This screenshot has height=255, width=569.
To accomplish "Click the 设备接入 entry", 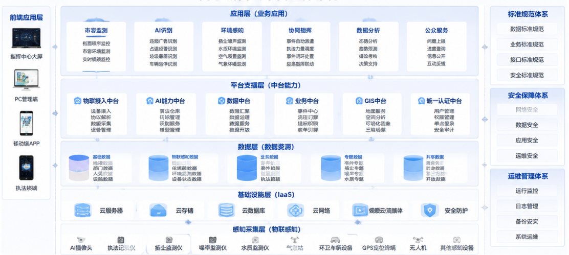I will [101, 111].
